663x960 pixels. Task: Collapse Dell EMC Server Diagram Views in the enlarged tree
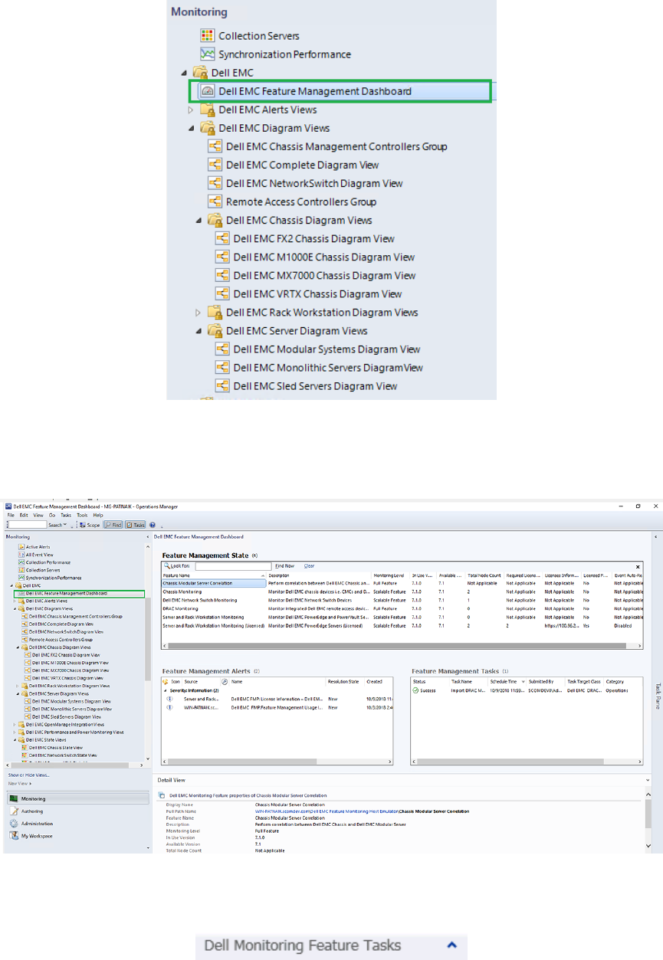tap(199, 330)
